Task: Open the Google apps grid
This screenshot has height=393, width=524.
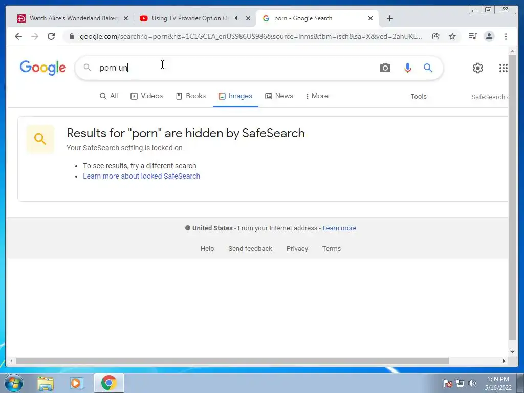Action: pos(504,68)
